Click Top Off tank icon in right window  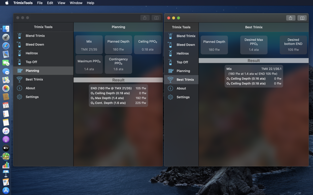click(170, 62)
